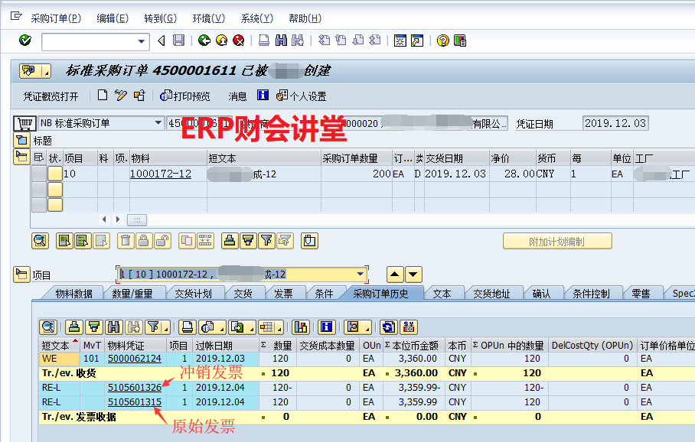
Task: Click the yellow Help question mark icon
Action: coord(442,41)
